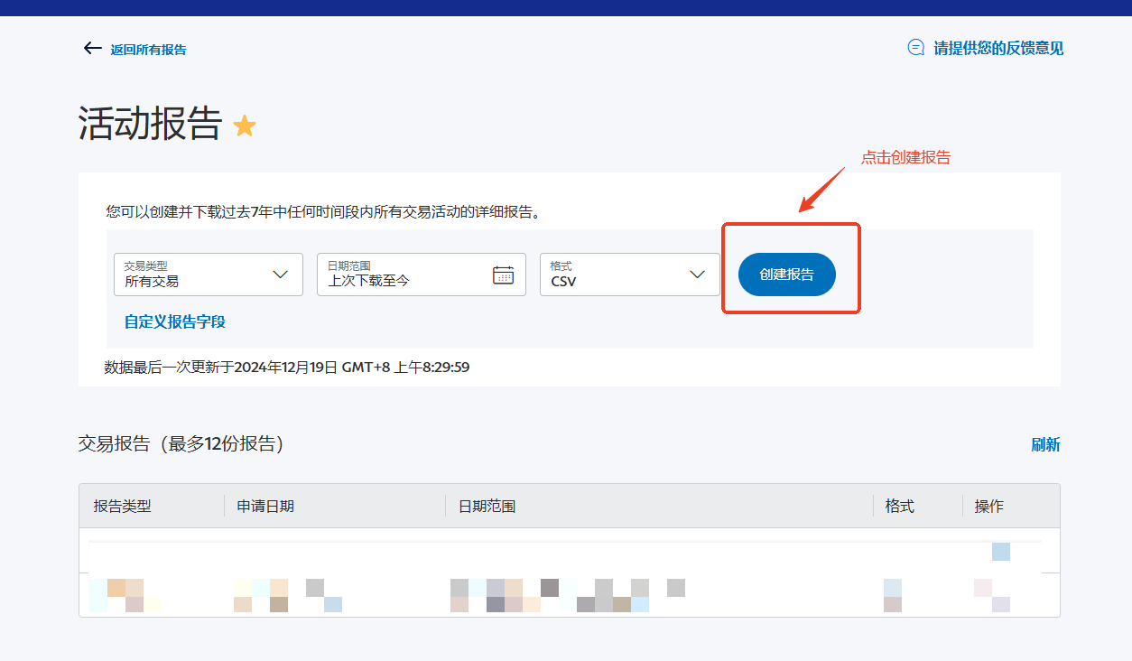Click the table's 格式 column header

pyautogui.click(x=899, y=507)
